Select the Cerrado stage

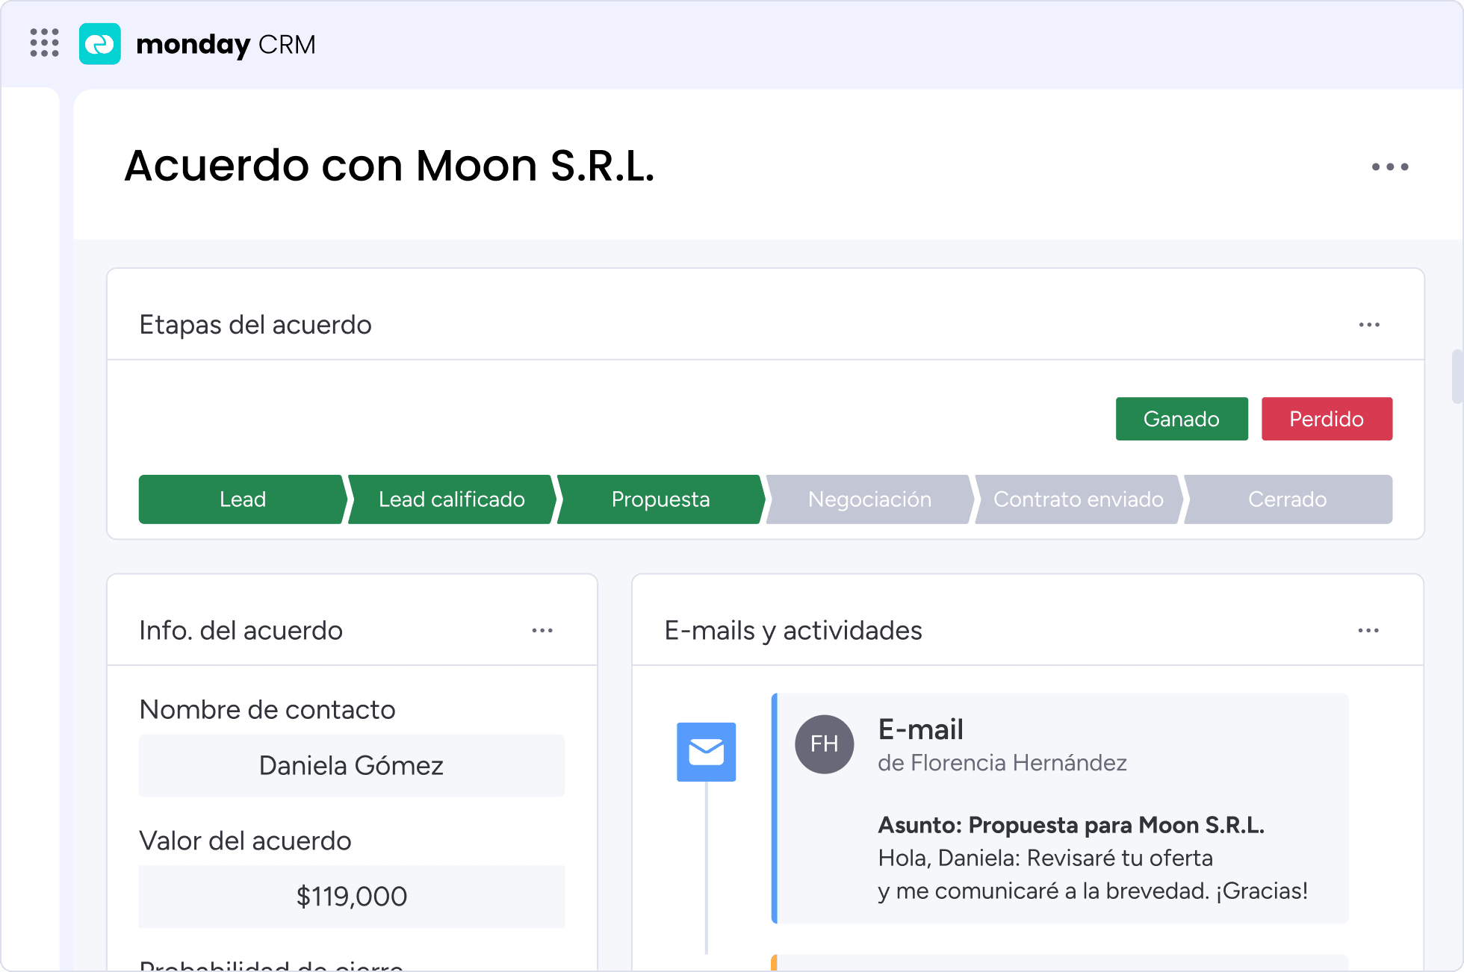click(1288, 499)
